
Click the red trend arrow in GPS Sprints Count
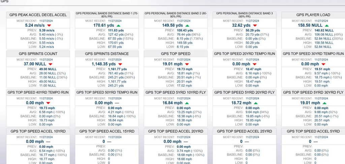coord(51,64)
